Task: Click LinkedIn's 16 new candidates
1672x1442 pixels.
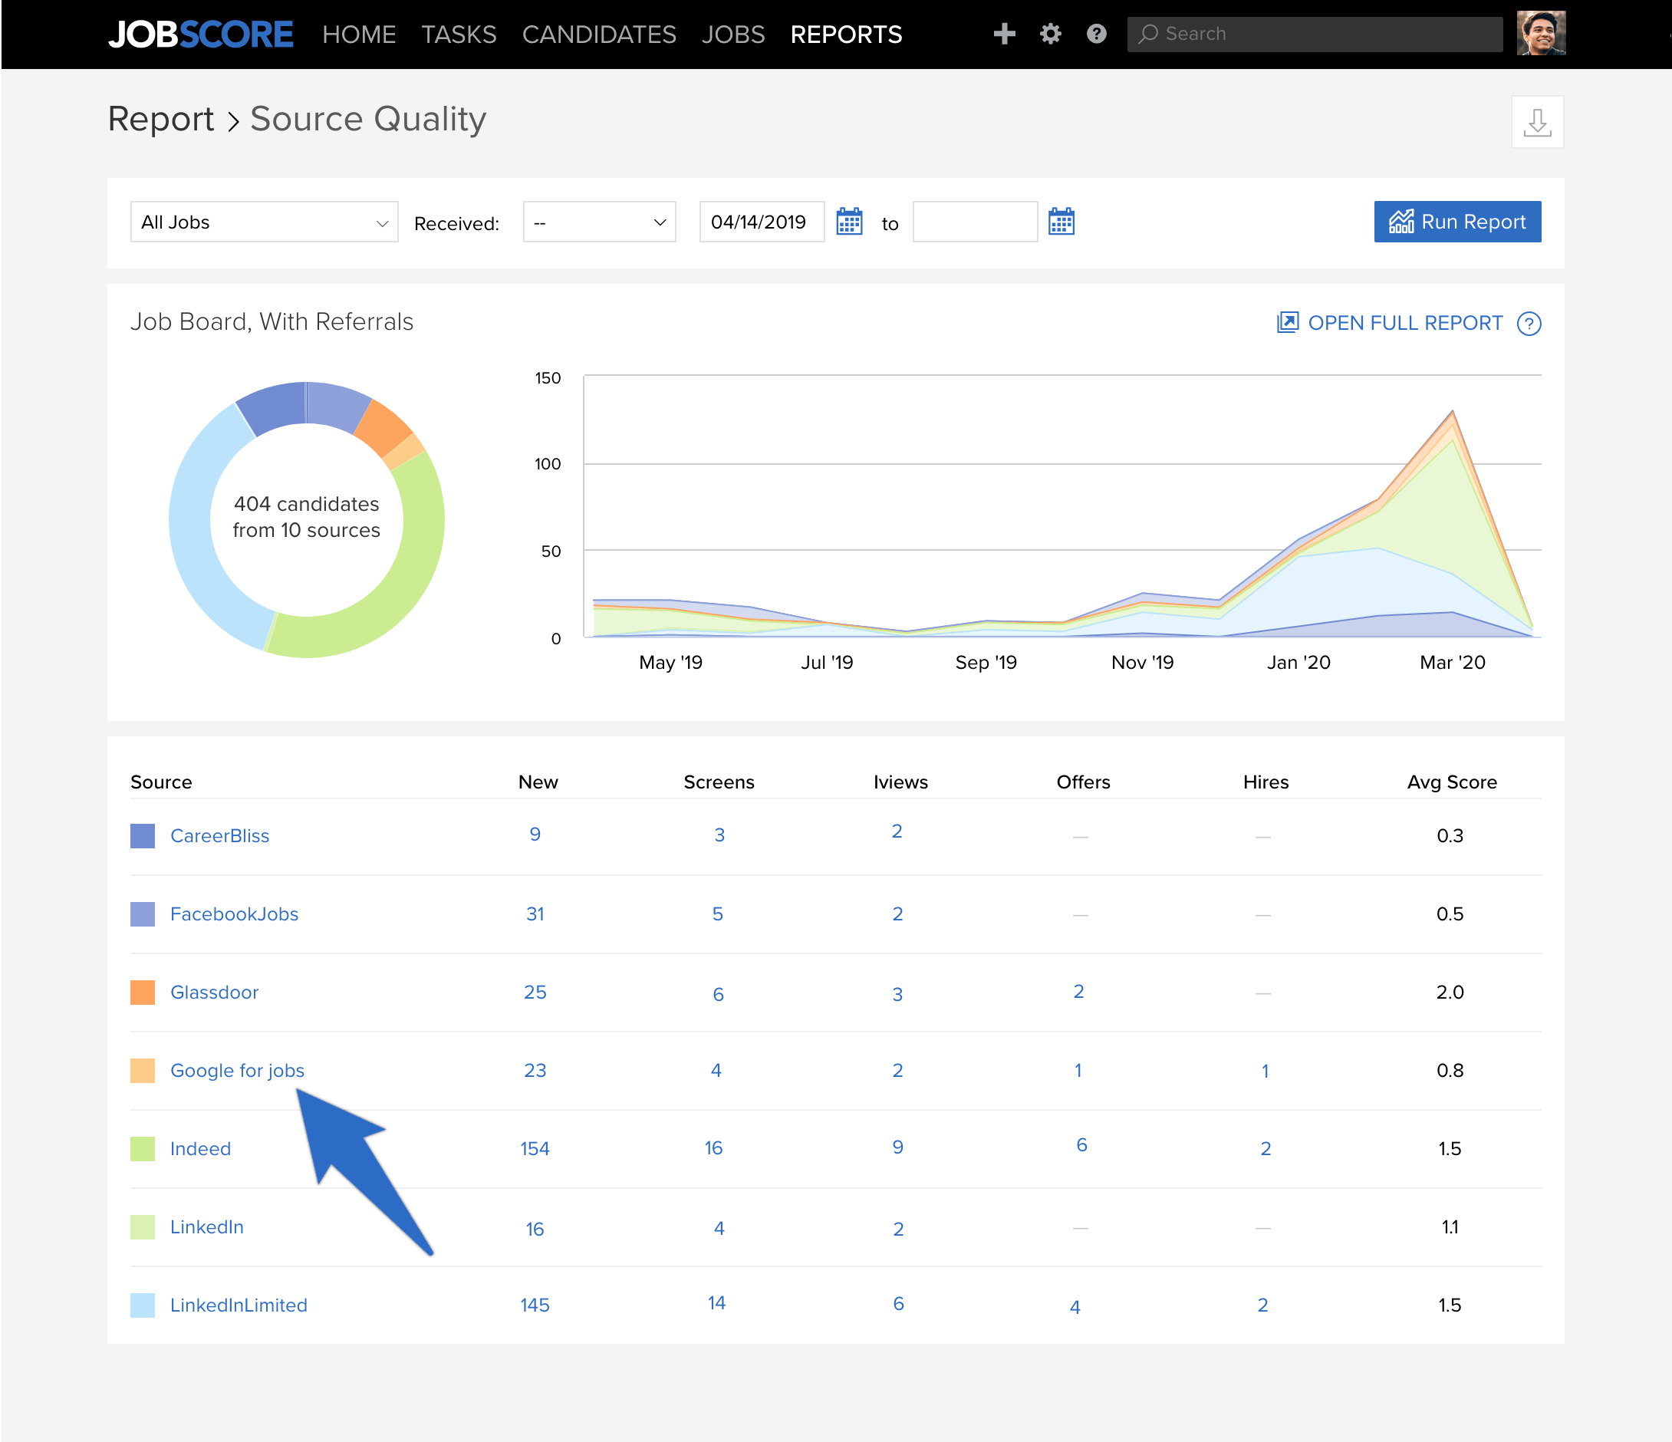Action: [x=535, y=1229]
